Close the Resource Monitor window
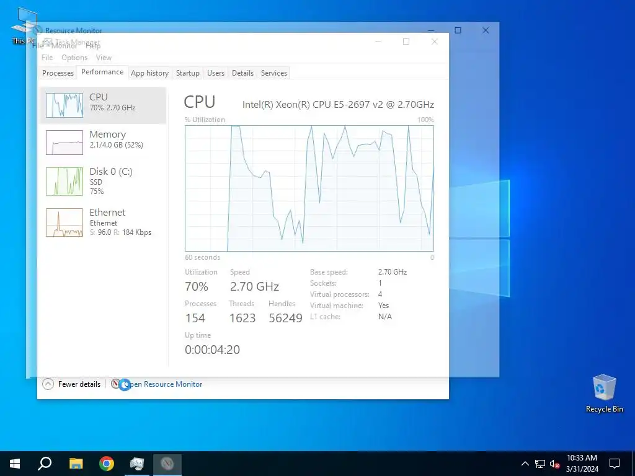Image resolution: width=635 pixels, height=476 pixels. 486,30
